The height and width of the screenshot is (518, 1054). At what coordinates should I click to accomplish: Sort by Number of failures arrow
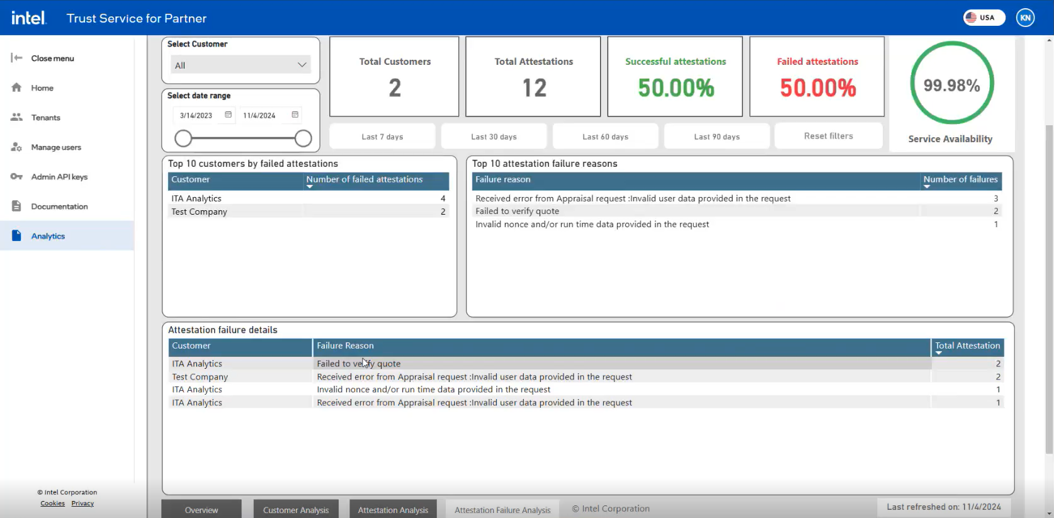pyautogui.click(x=927, y=187)
